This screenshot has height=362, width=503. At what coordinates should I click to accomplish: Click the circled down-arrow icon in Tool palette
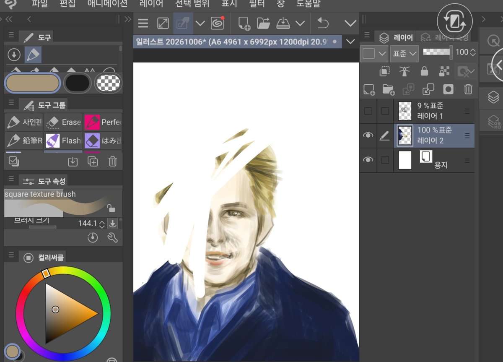14,55
